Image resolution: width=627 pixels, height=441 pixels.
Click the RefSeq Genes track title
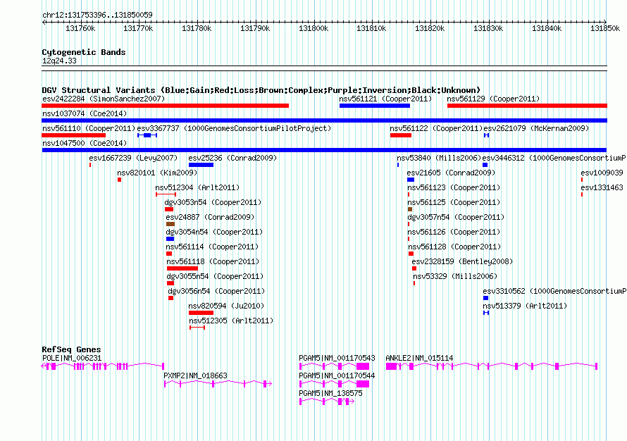coord(71,349)
